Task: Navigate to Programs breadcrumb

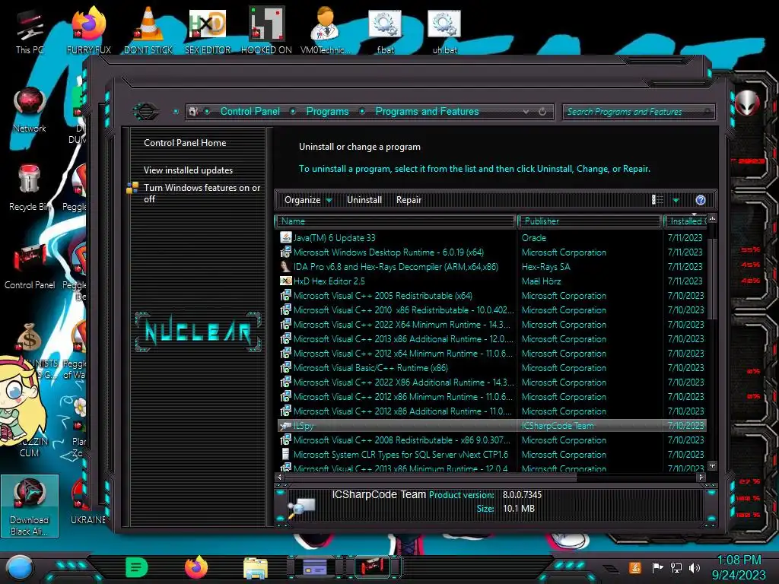Action: point(327,111)
